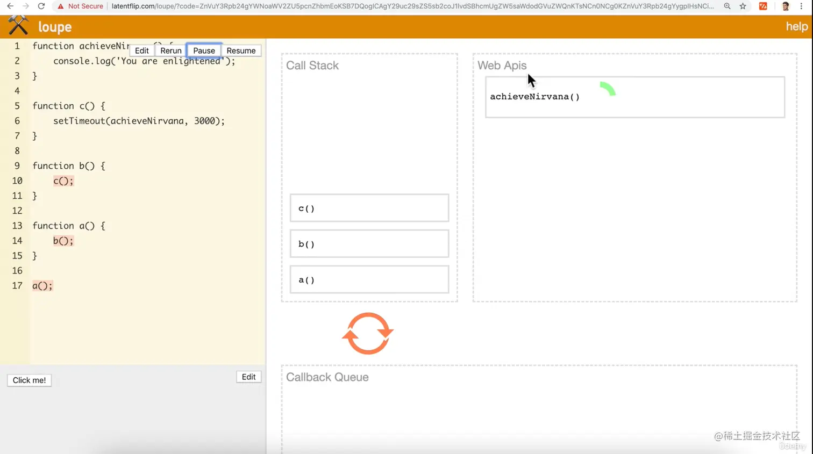The height and width of the screenshot is (454, 813).
Task: Click line number 17 in the gutter
Action: pos(17,286)
